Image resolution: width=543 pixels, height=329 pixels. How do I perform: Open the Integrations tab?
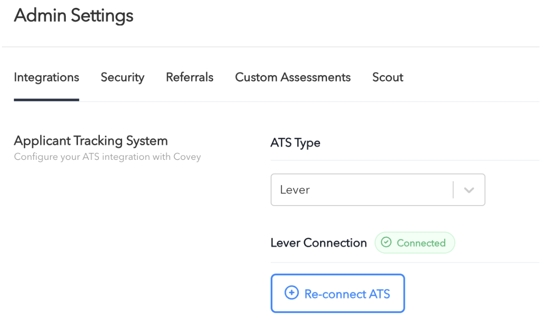(46, 77)
